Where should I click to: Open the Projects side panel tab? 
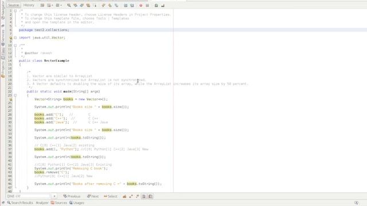click(2, 69)
